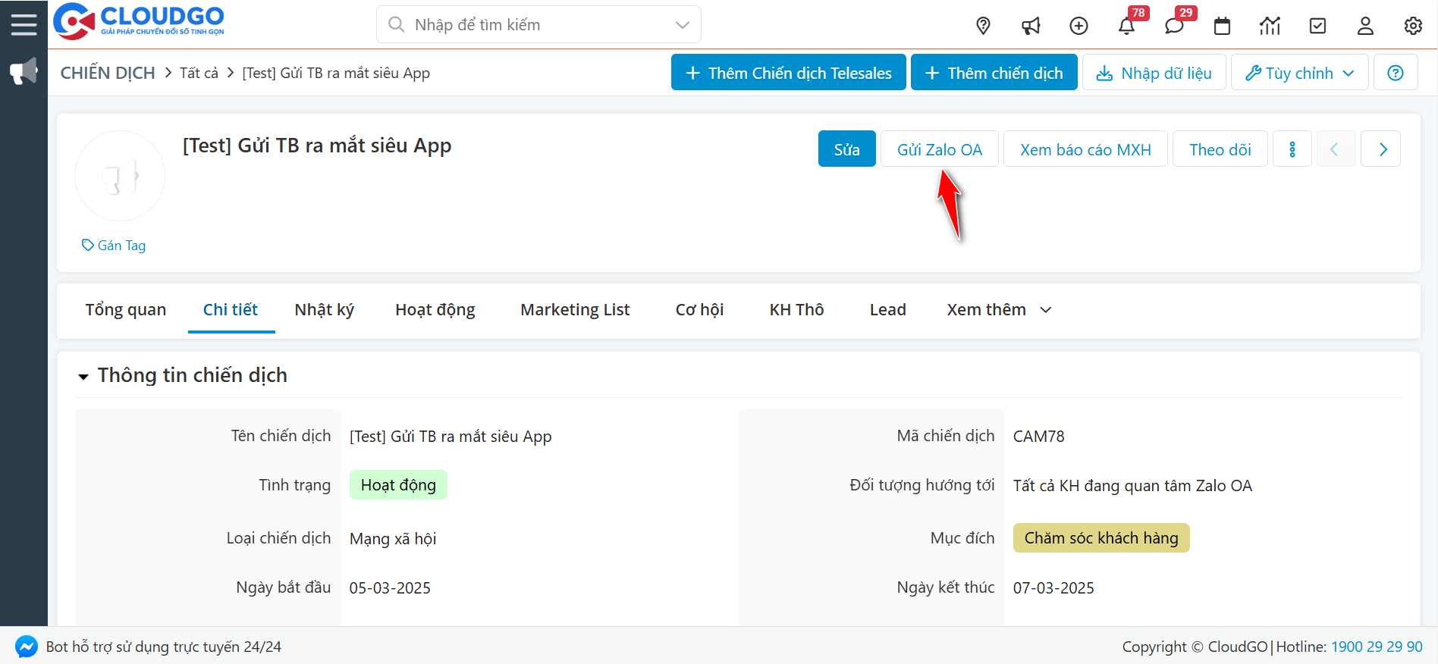Open the hamburger main menu
Screen dimensions: 1438x664
[24, 24]
